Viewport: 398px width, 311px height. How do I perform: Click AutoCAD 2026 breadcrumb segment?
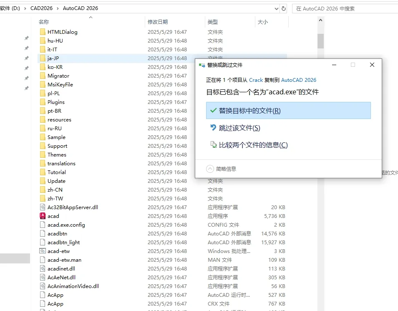[x=81, y=8]
